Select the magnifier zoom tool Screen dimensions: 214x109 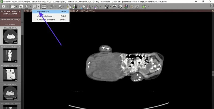89,6
